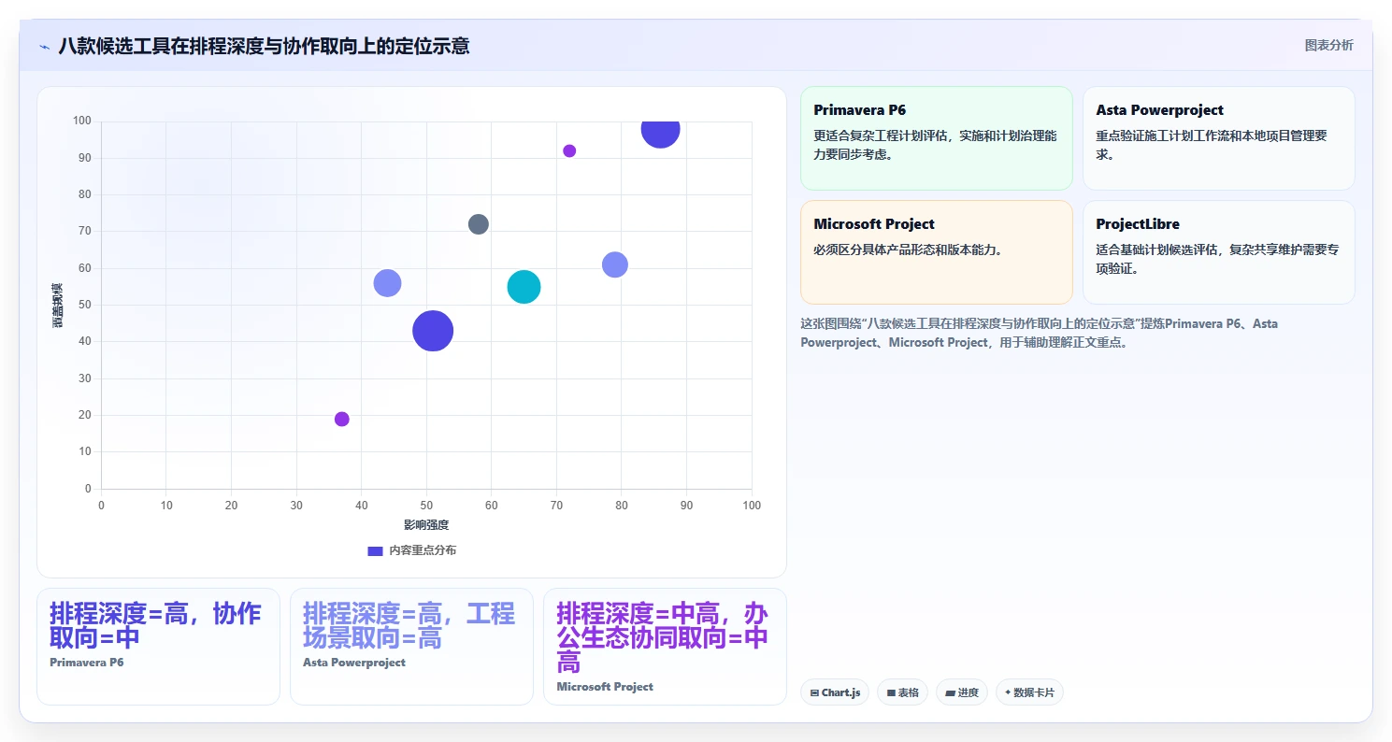Screen dimensions: 1392x742
Task: Click the cyan bubble near x=65
Action: [524, 287]
